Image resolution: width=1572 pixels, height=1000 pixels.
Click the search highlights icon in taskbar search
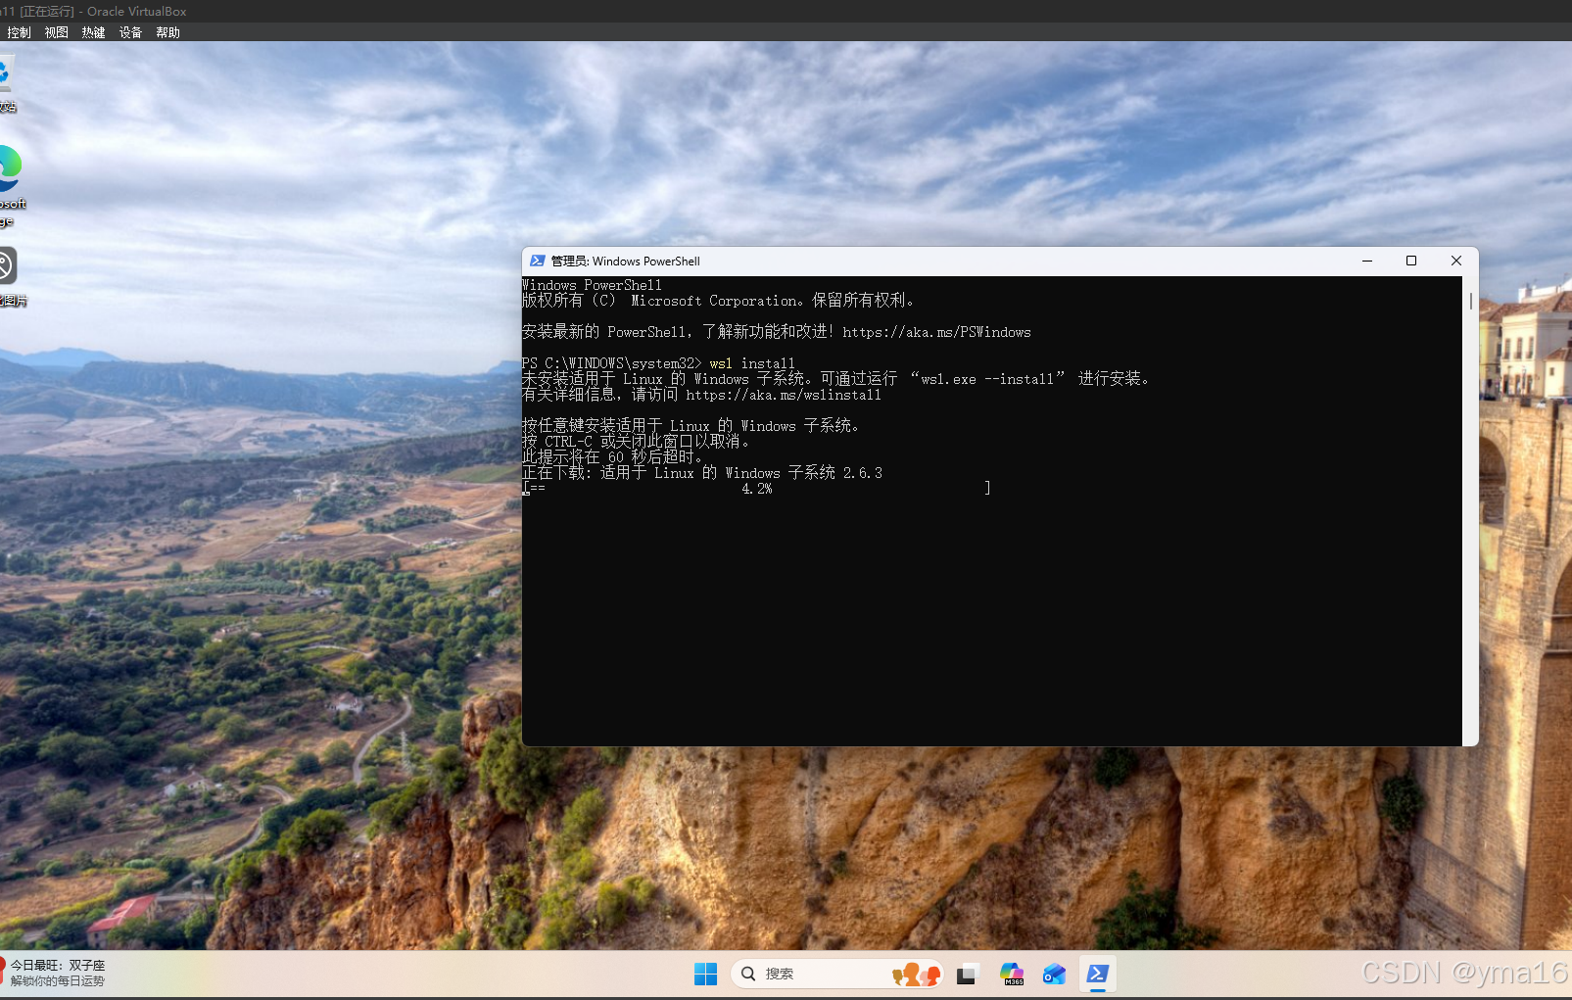pos(917,974)
